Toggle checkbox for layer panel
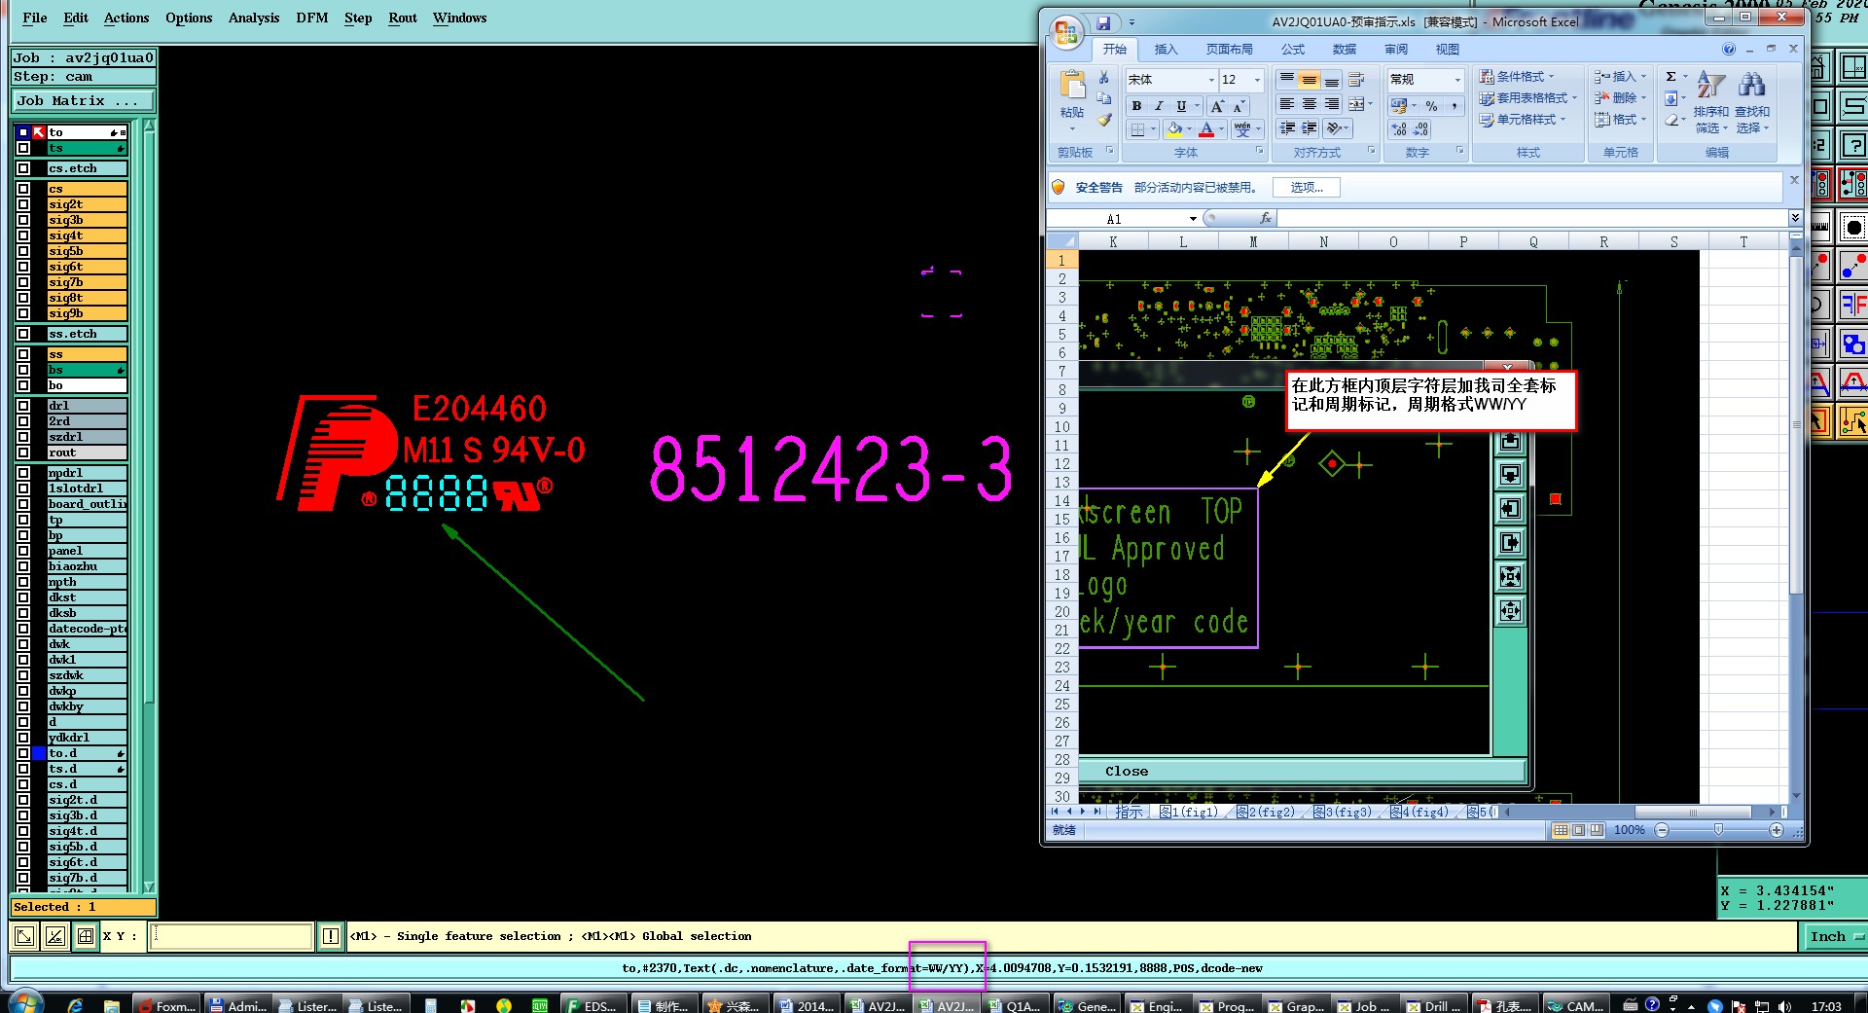Viewport: 1868px width, 1013px height. click(x=23, y=551)
